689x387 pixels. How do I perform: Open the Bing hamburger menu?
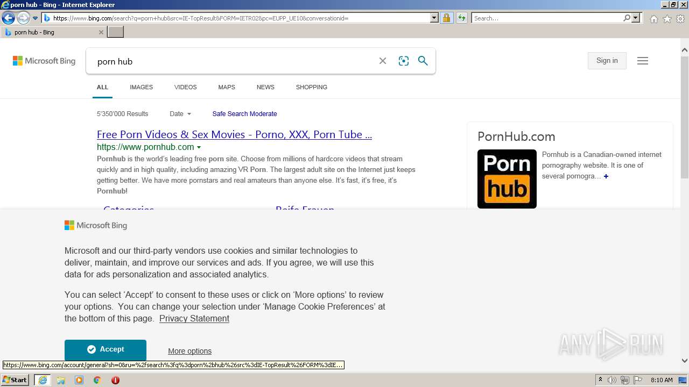[x=643, y=61]
